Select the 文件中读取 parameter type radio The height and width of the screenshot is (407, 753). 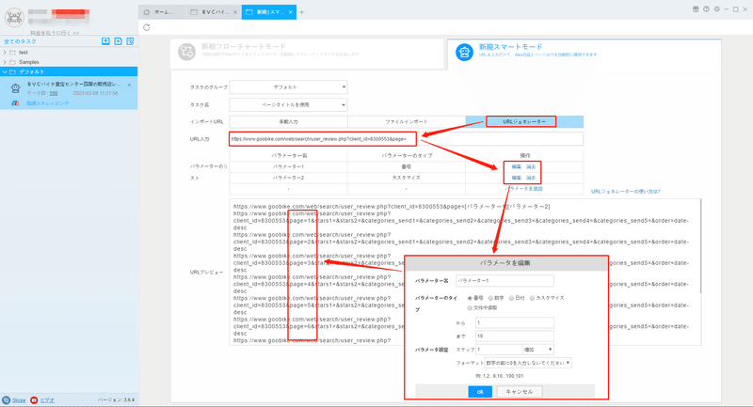click(x=470, y=307)
